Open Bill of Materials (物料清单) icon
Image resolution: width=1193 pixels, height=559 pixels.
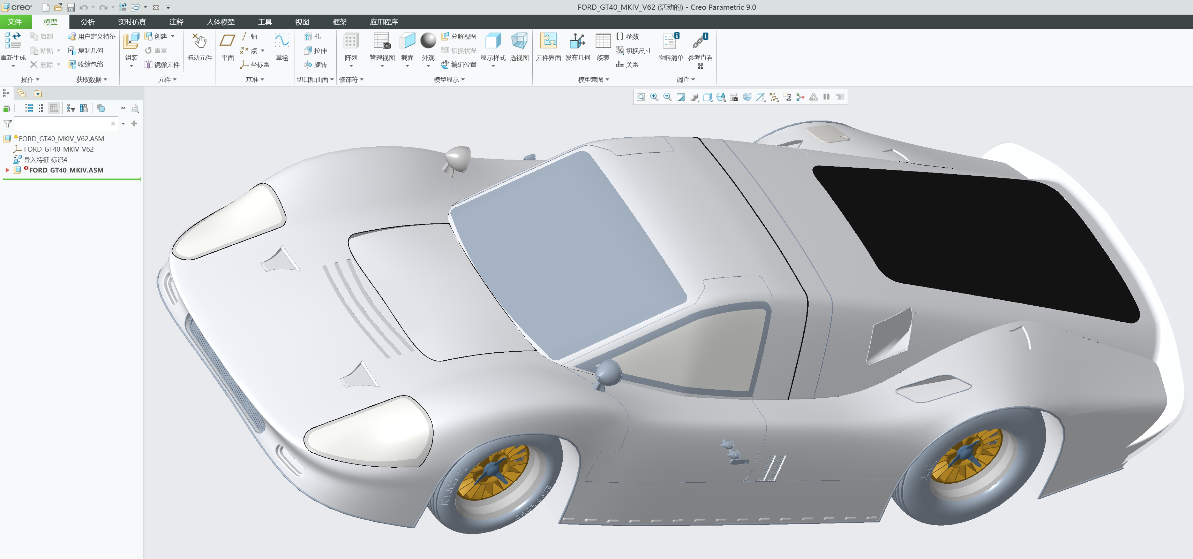(x=671, y=41)
